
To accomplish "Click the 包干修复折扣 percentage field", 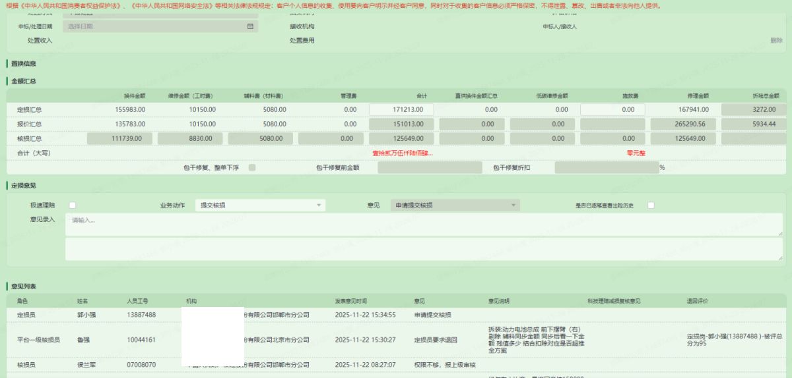I will coord(606,168).
